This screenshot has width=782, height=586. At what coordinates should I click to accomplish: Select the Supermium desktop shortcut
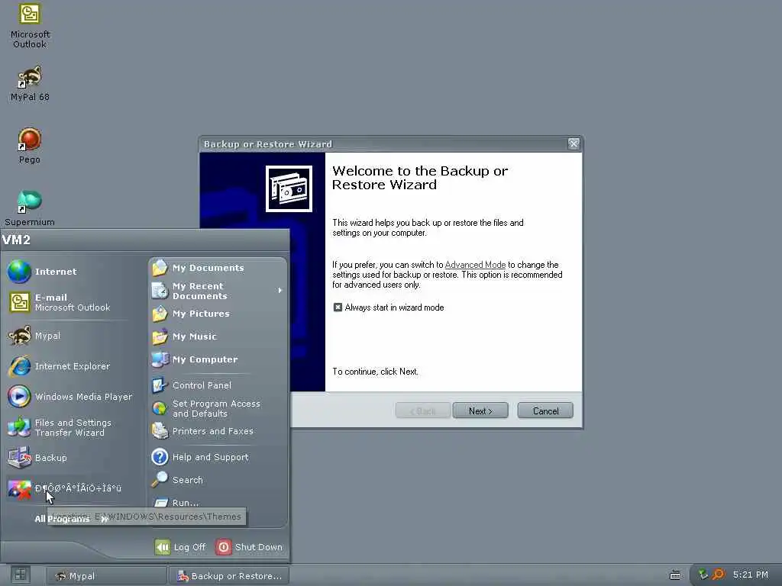point(30,208)
